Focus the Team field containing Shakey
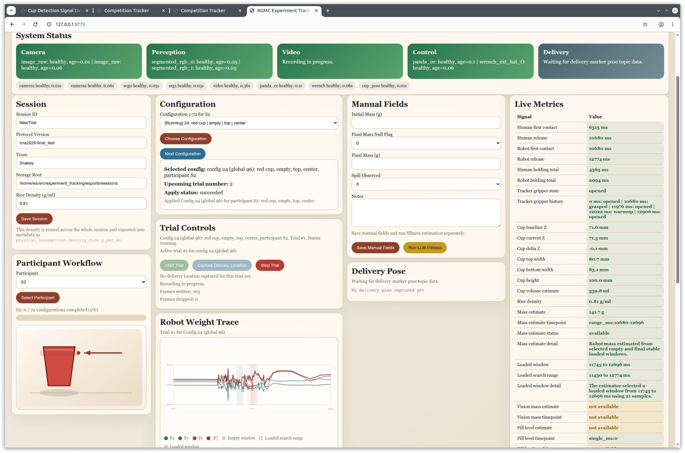This screenshot has width=685, height=453. click(x=81, y=163)
